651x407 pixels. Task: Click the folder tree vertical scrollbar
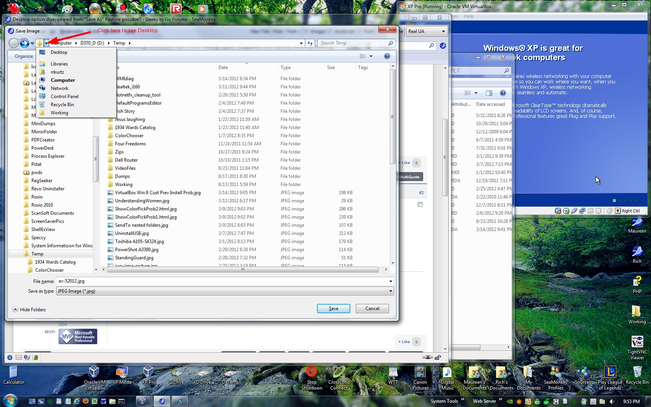96,159
